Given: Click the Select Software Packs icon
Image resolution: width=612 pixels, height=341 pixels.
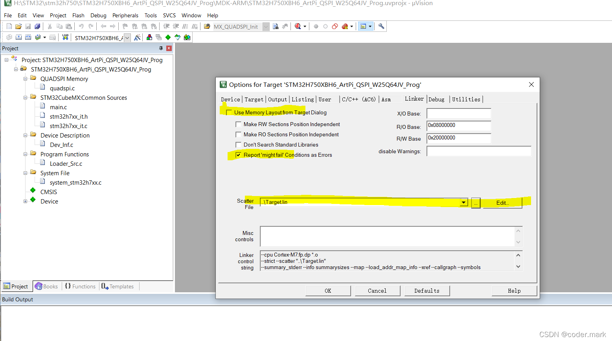Looking at the screenshot, I should point(177,37).
